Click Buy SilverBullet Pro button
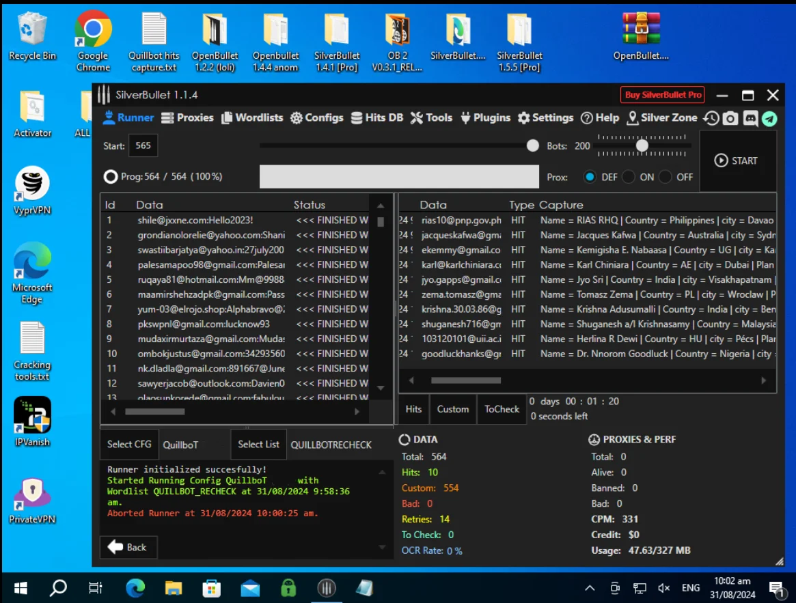 coord(663,95)
